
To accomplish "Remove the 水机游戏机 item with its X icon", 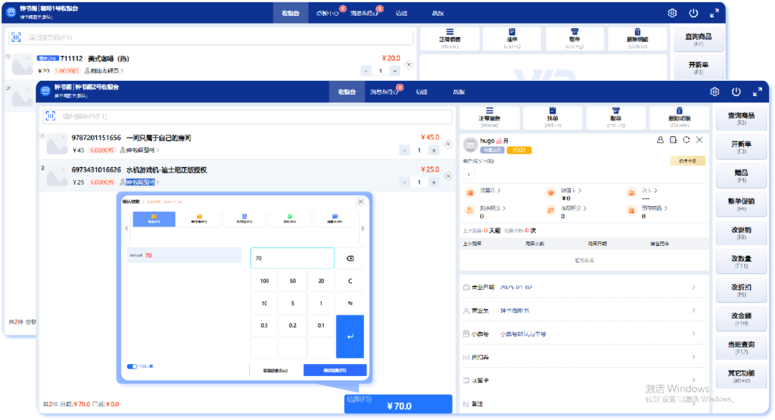I will tap(447, 176).
